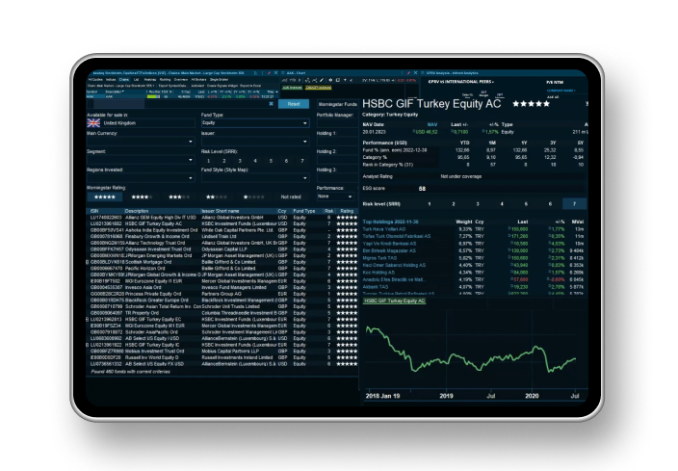
Task: Click the HSBC GIF Turkey Equity AC chart label
Action: [395, 301]
